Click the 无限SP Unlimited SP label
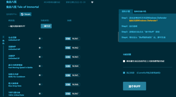This screenshot has height=97, width=176. tap(14, 57)
